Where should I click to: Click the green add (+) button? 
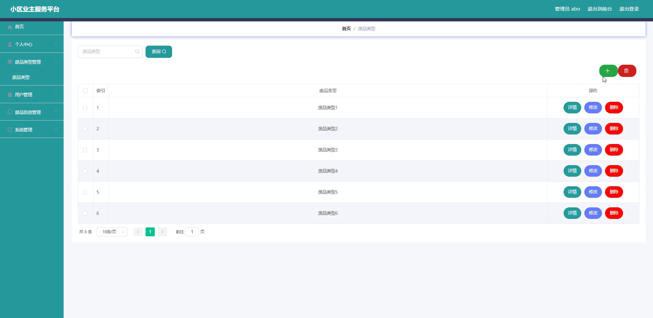point(608,71)
